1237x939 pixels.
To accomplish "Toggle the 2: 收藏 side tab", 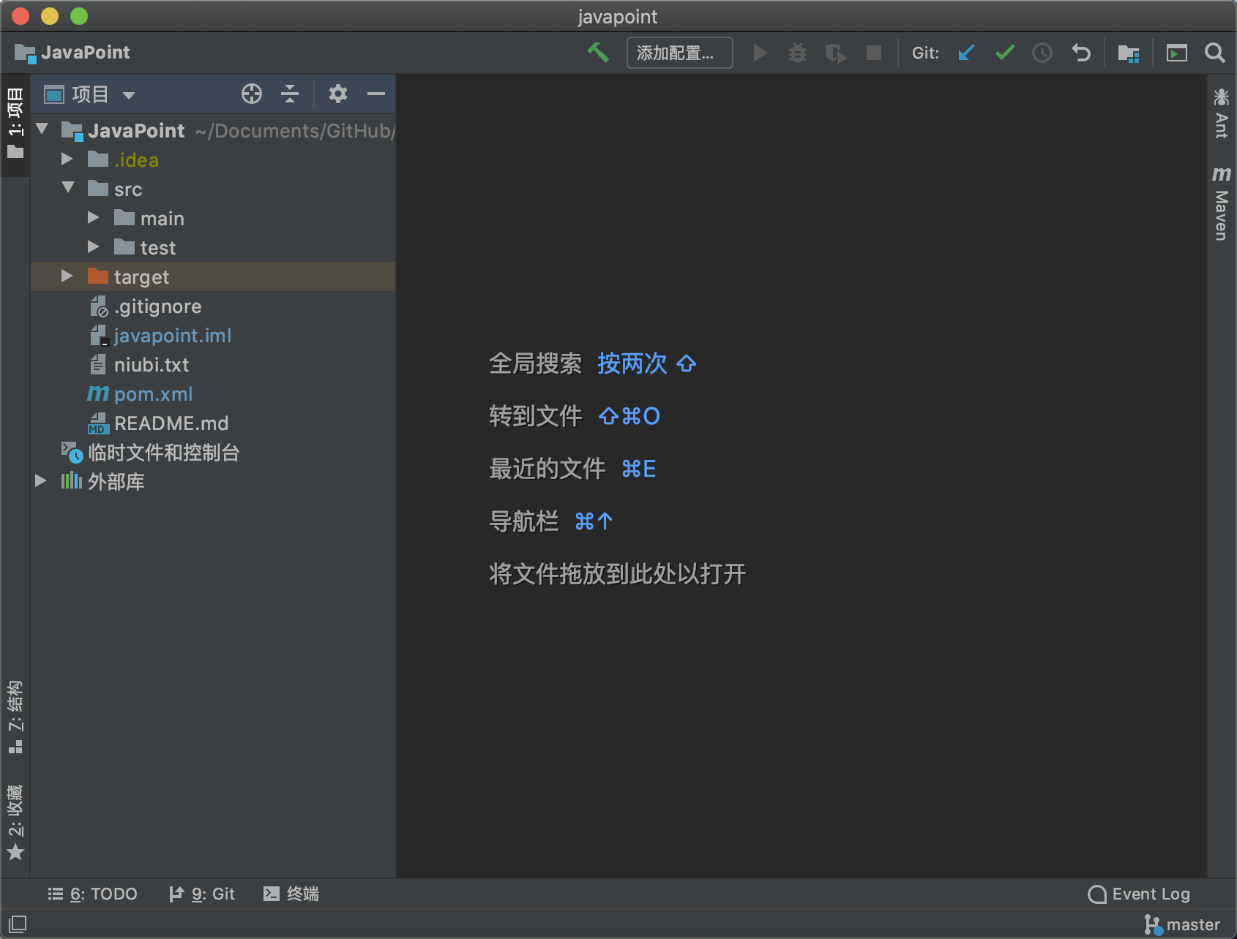I will tap(15, 822).
